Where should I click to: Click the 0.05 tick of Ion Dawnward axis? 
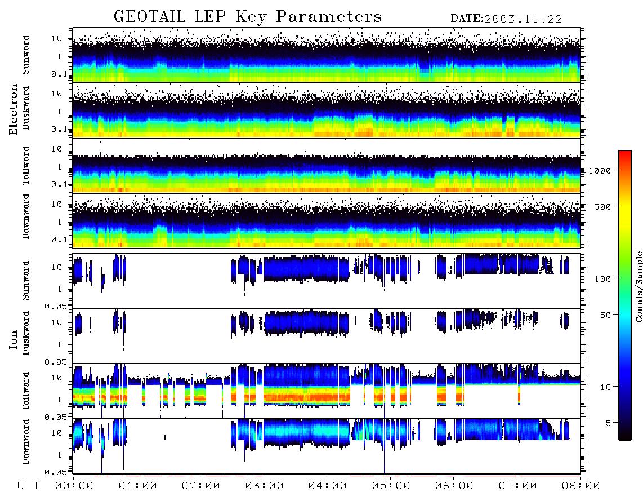pyautogui.click(x=55, y=472)
